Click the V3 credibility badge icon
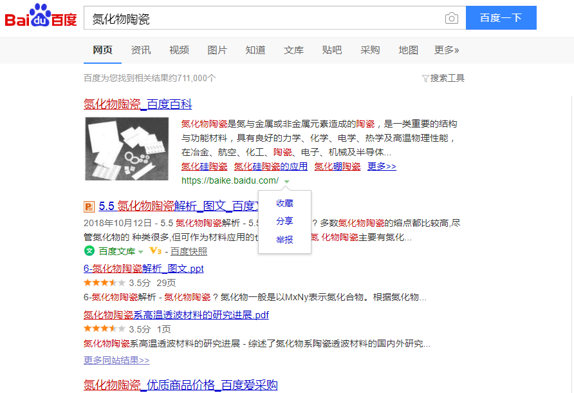 tap(155, 251)
